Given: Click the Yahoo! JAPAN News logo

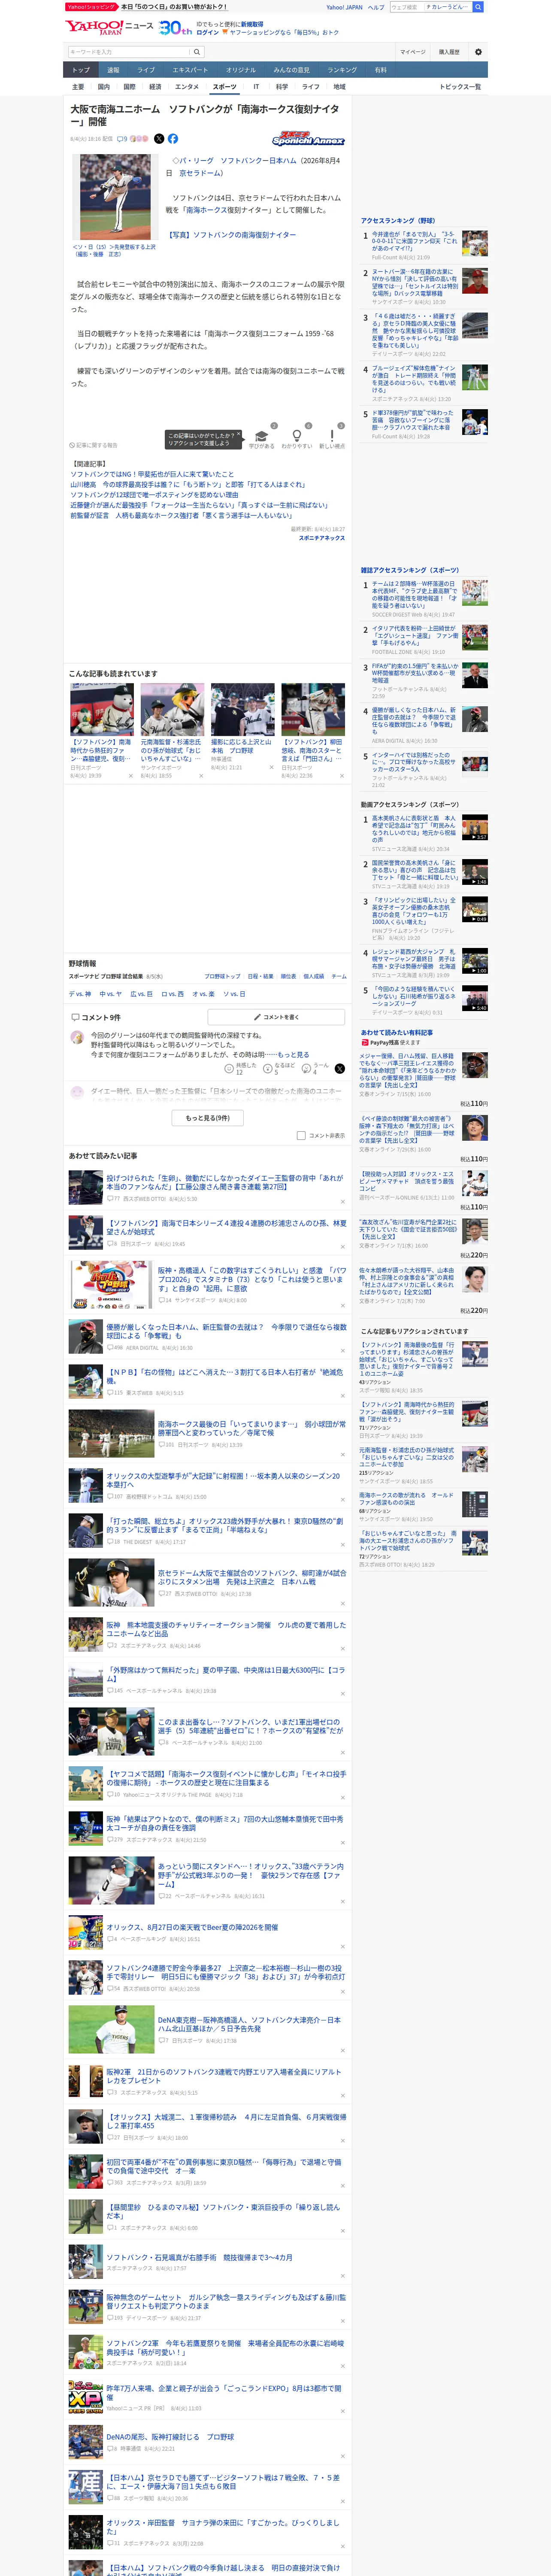Looking at the screenshot, I should [110, 27].
